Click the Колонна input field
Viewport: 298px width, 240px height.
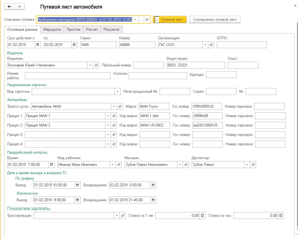coord(158,76)
